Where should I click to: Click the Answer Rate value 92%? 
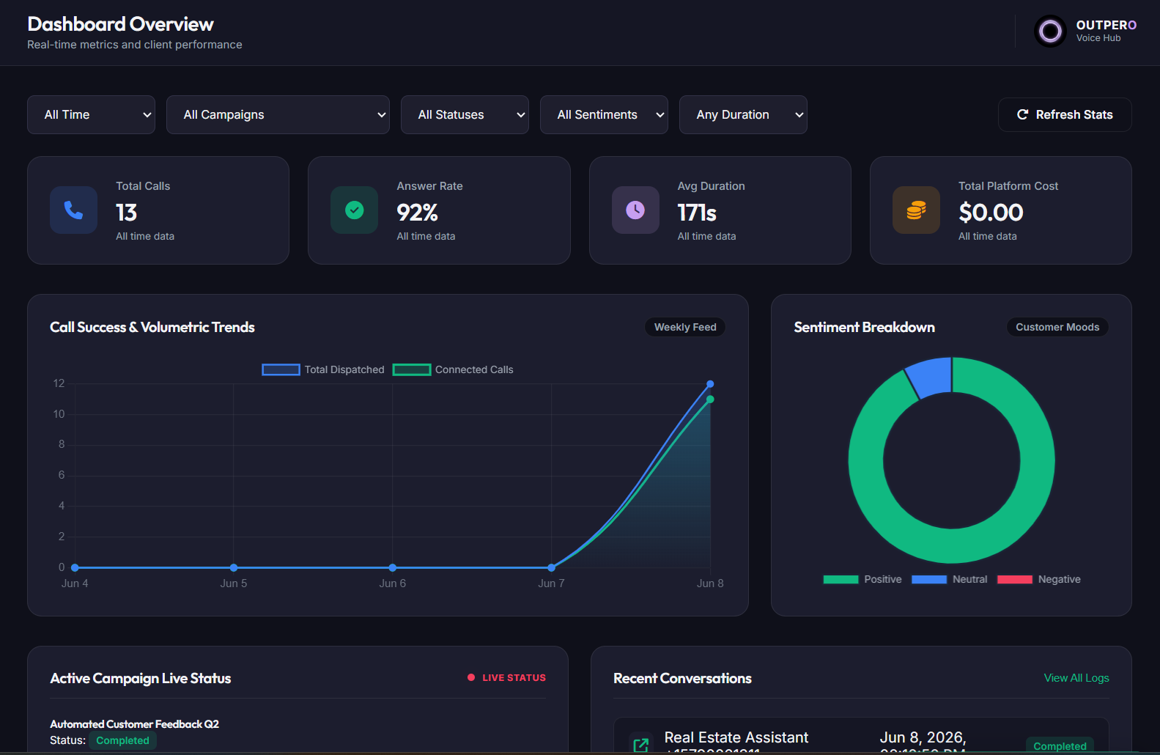point(417,213)
